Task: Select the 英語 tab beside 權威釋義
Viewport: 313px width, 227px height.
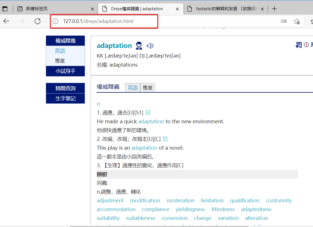Action: pyautogui.click(x=133, y=88)
